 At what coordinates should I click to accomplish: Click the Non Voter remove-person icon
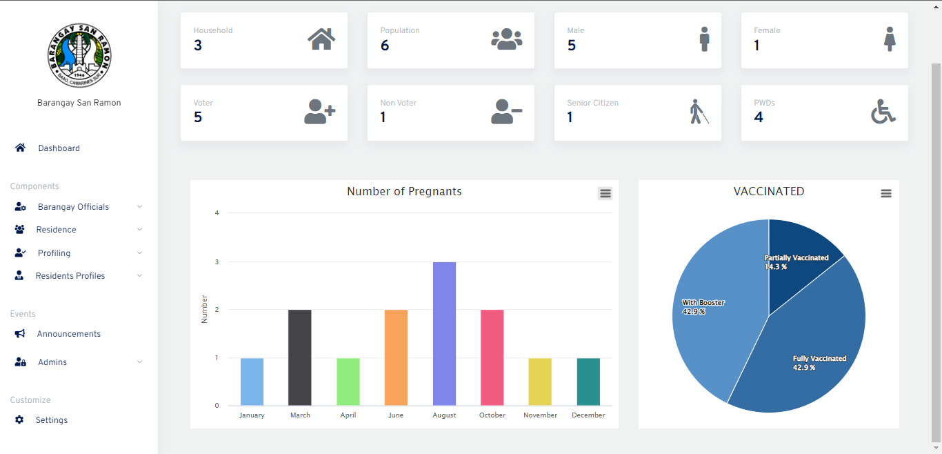505,112
